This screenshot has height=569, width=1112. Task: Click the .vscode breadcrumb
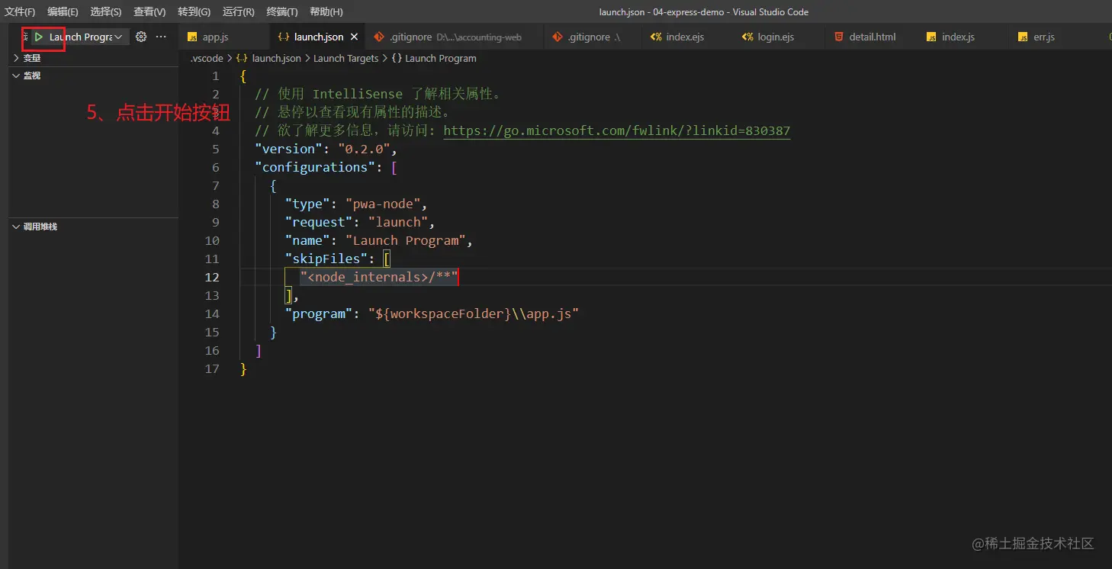207,58
